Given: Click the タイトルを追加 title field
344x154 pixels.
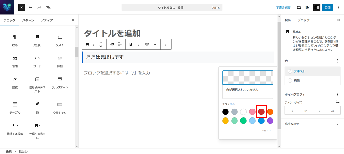Looking at the screenshot, I should 112,33.
